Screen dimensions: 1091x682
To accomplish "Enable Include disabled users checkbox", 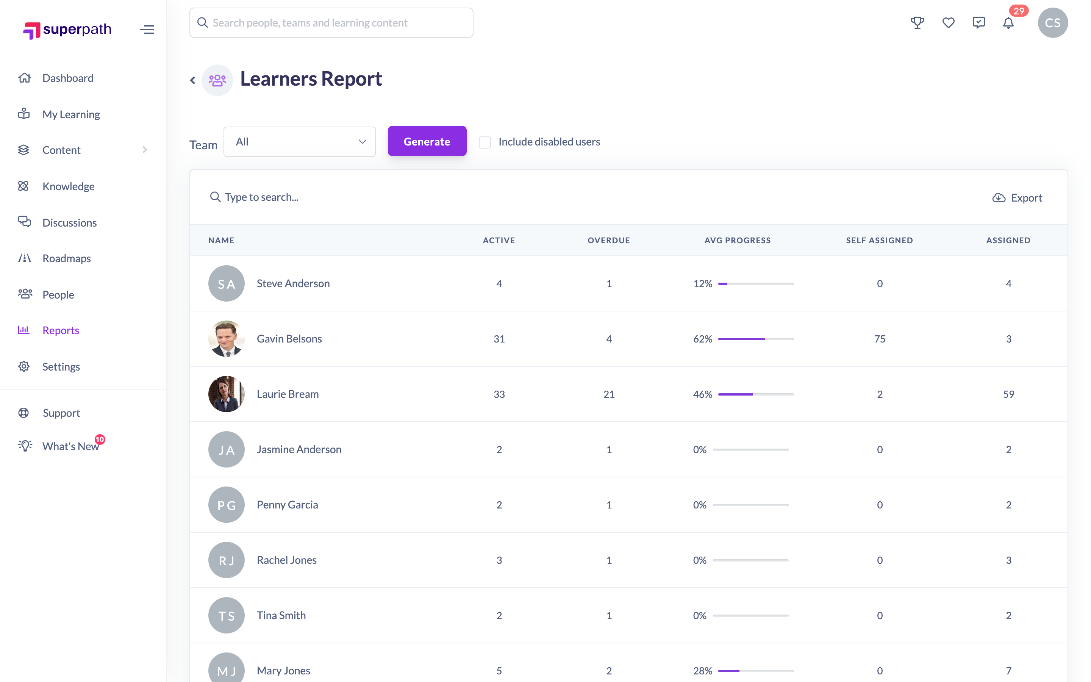I will pyautogui.click(x=485, y=142).
